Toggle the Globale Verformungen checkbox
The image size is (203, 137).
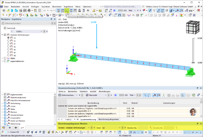coord(5,35)
